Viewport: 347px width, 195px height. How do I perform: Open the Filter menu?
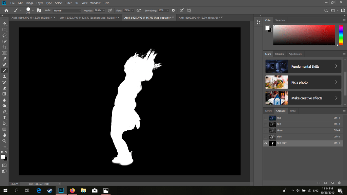68,3
